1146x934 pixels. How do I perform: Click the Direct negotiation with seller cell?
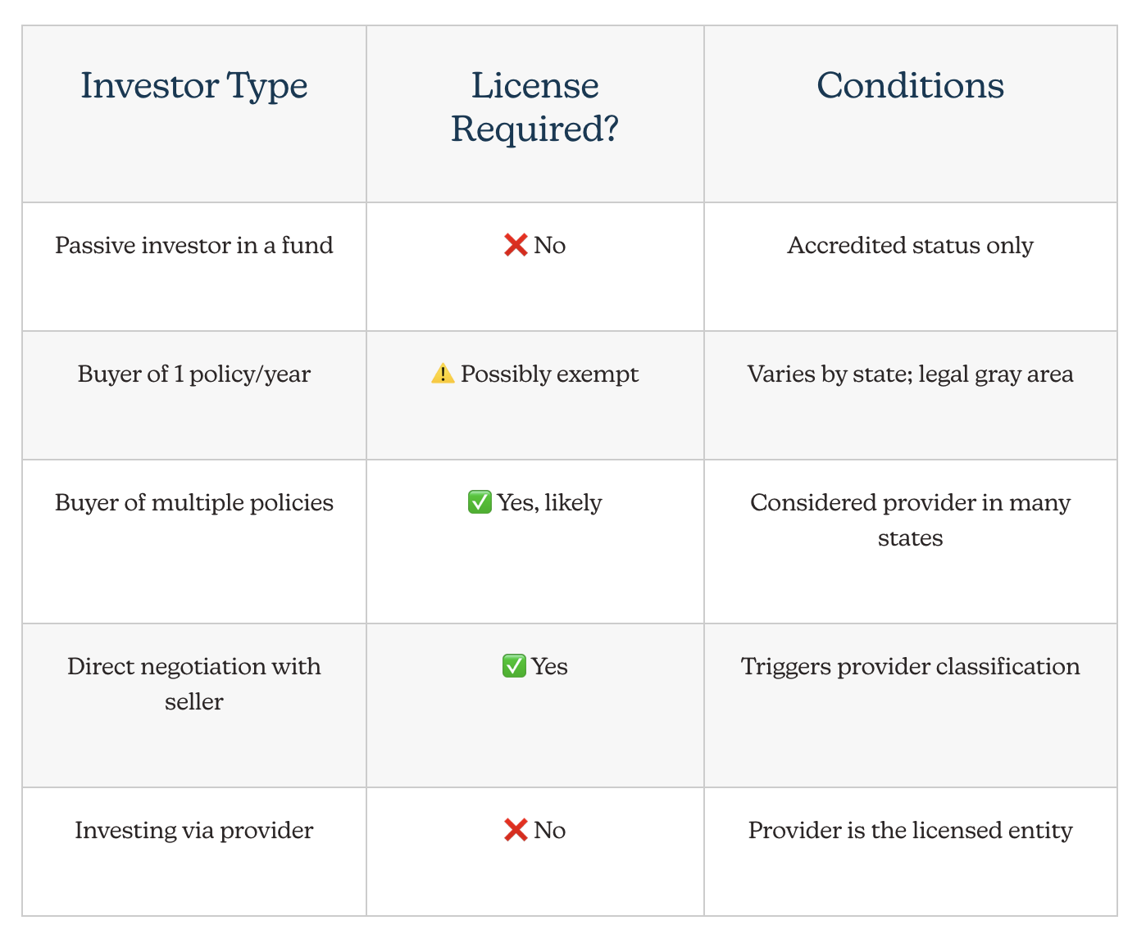pos(194,705)
